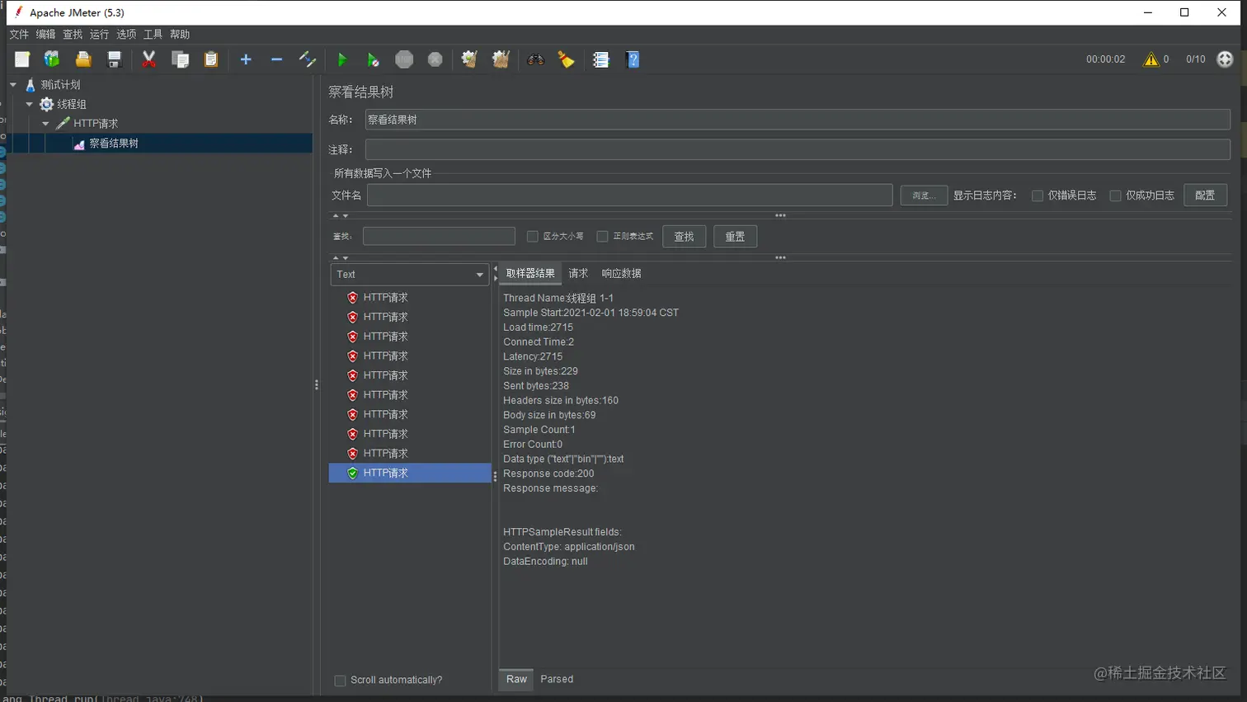
Task: Click the Shutdown test icon
Action: point(435,59)
